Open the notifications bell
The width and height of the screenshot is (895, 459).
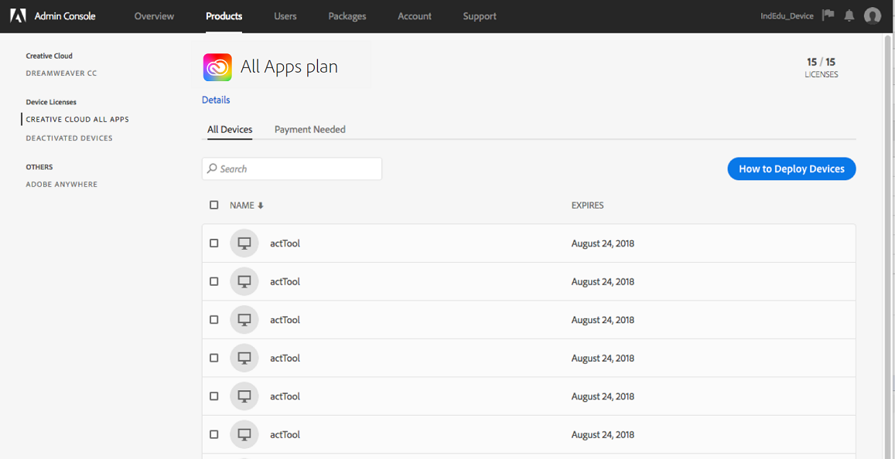point(849,16)
